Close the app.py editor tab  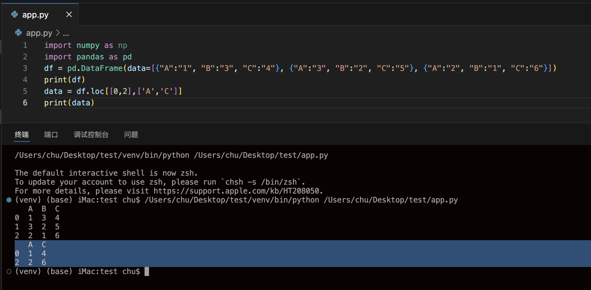pos(69,14)
